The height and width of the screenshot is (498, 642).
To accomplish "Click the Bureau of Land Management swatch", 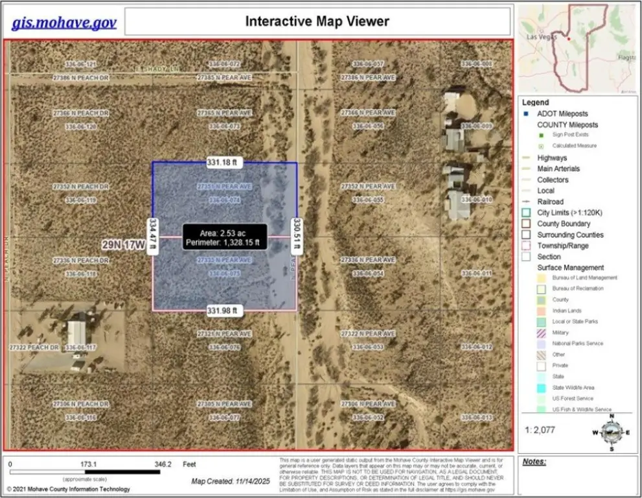I will pos(542,278).
